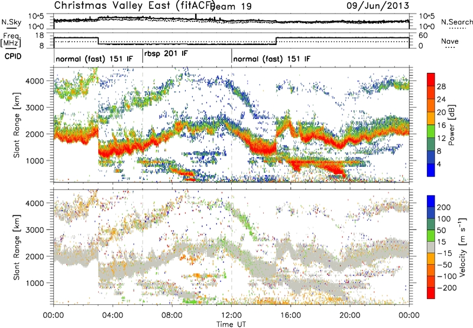
Task: Click the date '09/Jun/2013'
Action: [x=378, y=5]
